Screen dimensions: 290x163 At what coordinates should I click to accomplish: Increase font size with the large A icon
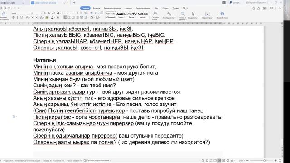pos(45,13)
